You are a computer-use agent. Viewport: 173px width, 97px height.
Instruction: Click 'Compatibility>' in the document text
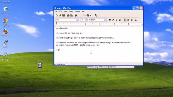click(105, 43)
